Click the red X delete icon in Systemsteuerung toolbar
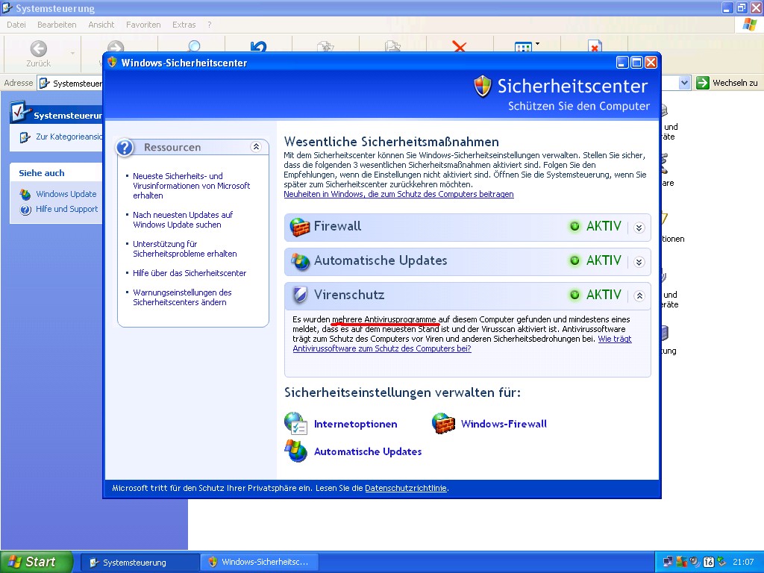 pyautogui.click(x=460, y=47)
